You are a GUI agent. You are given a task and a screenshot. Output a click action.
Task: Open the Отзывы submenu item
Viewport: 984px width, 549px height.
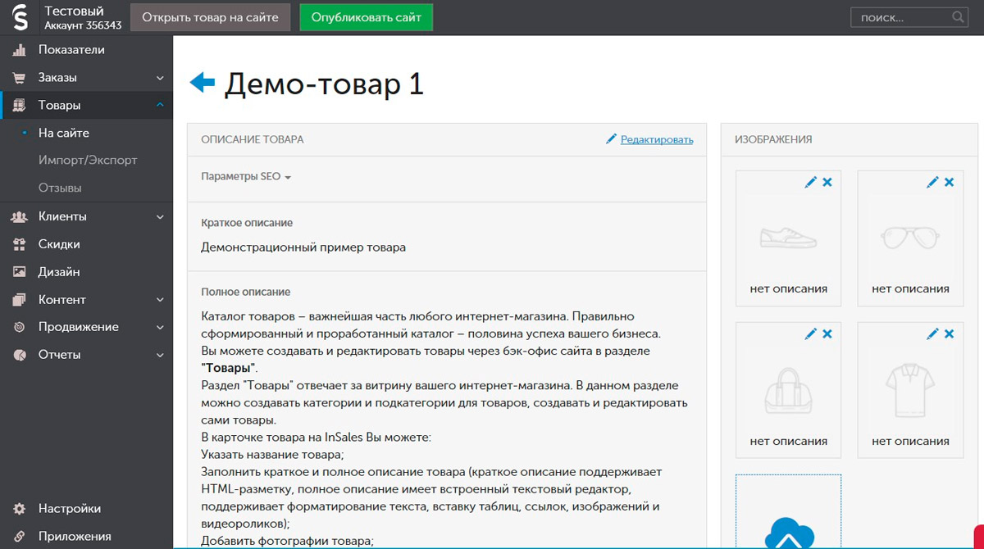60,188
